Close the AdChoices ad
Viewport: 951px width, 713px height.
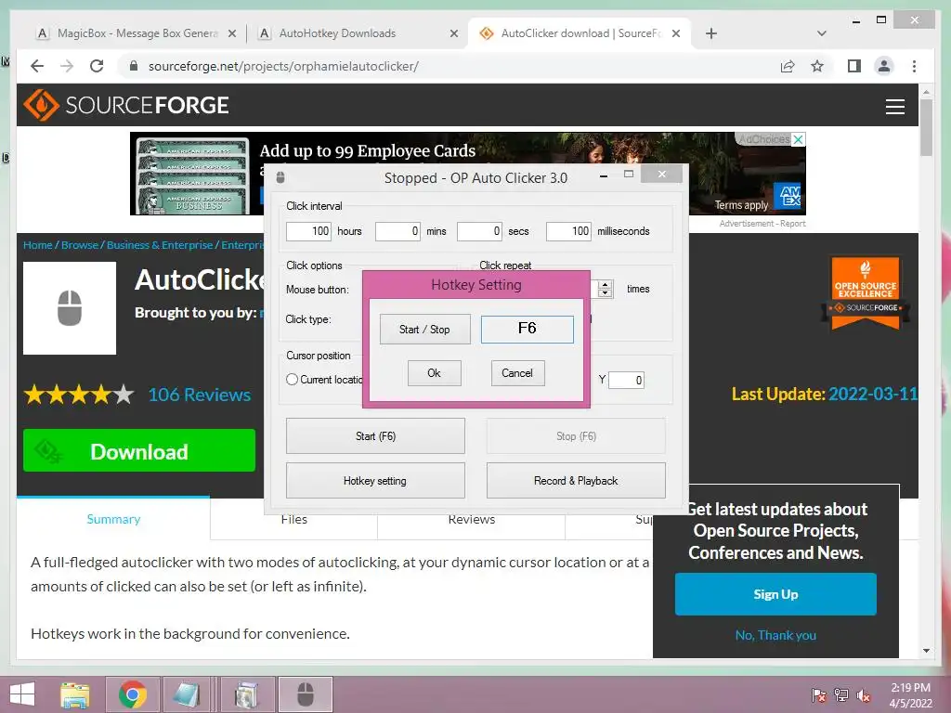pyautogui.click(x=799, y=139)
